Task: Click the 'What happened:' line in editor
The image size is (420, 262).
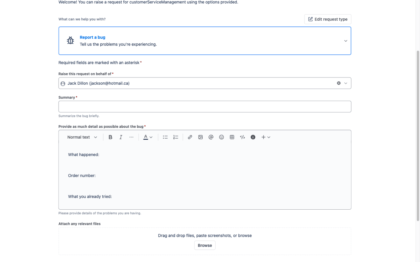Action: click(83, 155)
